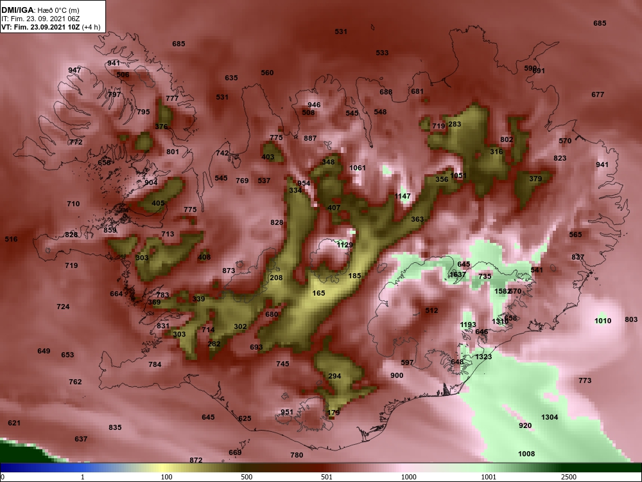642x482 pixels.
Task: Select the map value '946'
Action: [x=314, y=105]
